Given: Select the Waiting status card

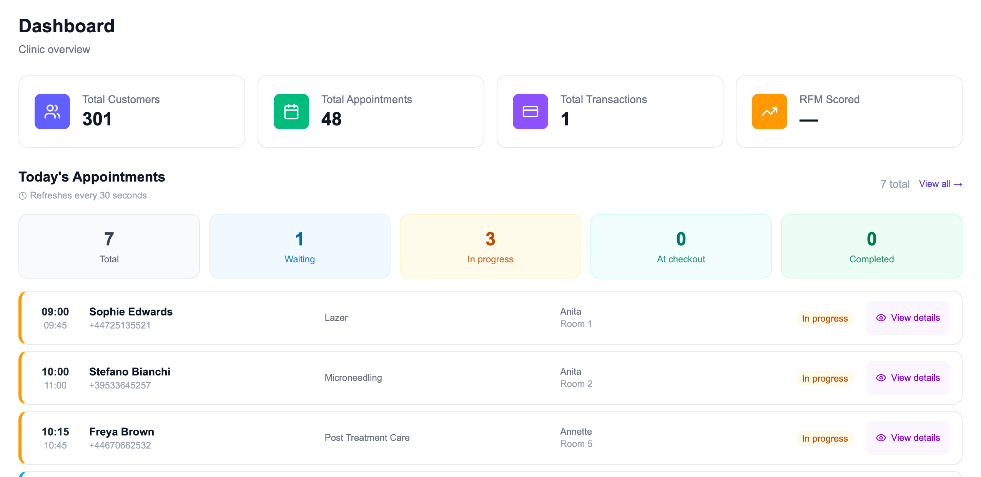Looking at the screenshot, I should click(x=300, y=246).
